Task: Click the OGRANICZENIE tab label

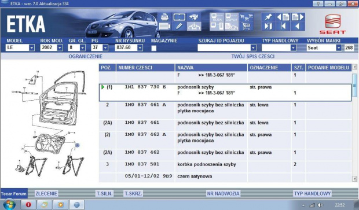Action: click(85, 56)
